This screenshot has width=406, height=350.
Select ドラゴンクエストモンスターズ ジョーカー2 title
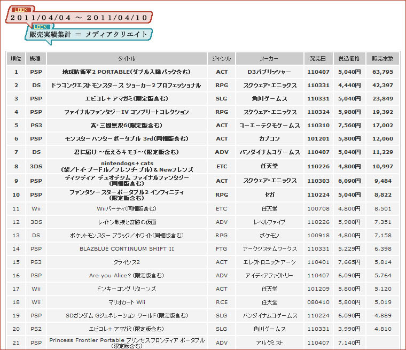(126, 85)
